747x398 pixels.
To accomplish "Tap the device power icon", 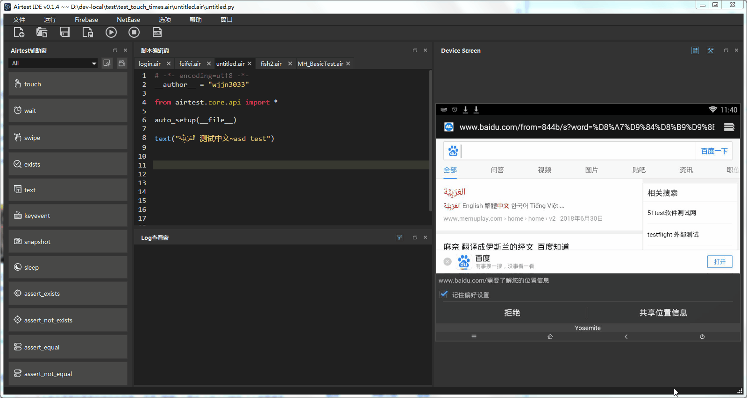I will (x=702, y=336).
